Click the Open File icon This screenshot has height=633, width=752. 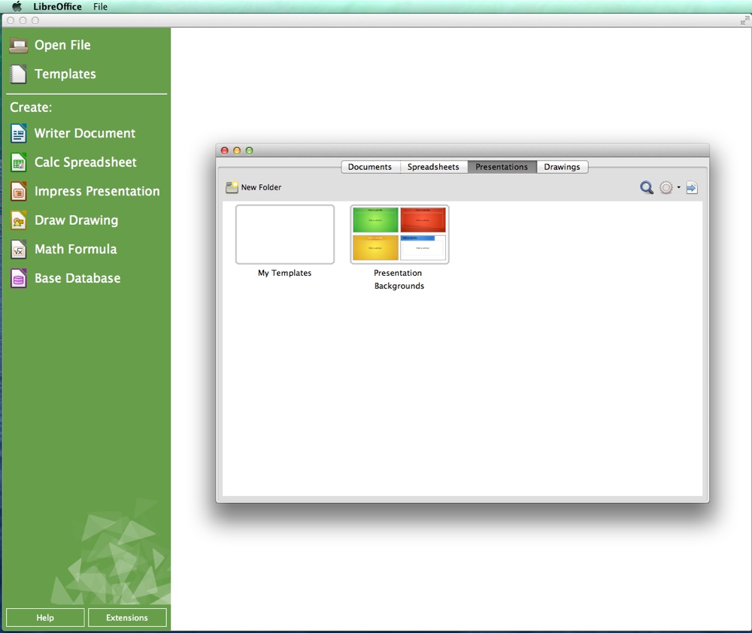pyautogui.click(x=19, y=46)
